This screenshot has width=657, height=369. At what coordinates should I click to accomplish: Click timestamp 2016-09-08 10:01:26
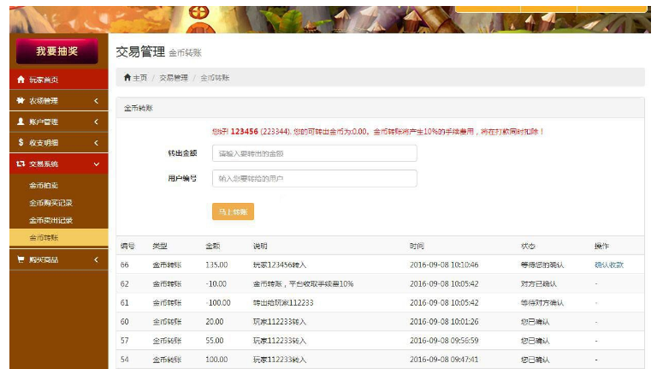444,322
